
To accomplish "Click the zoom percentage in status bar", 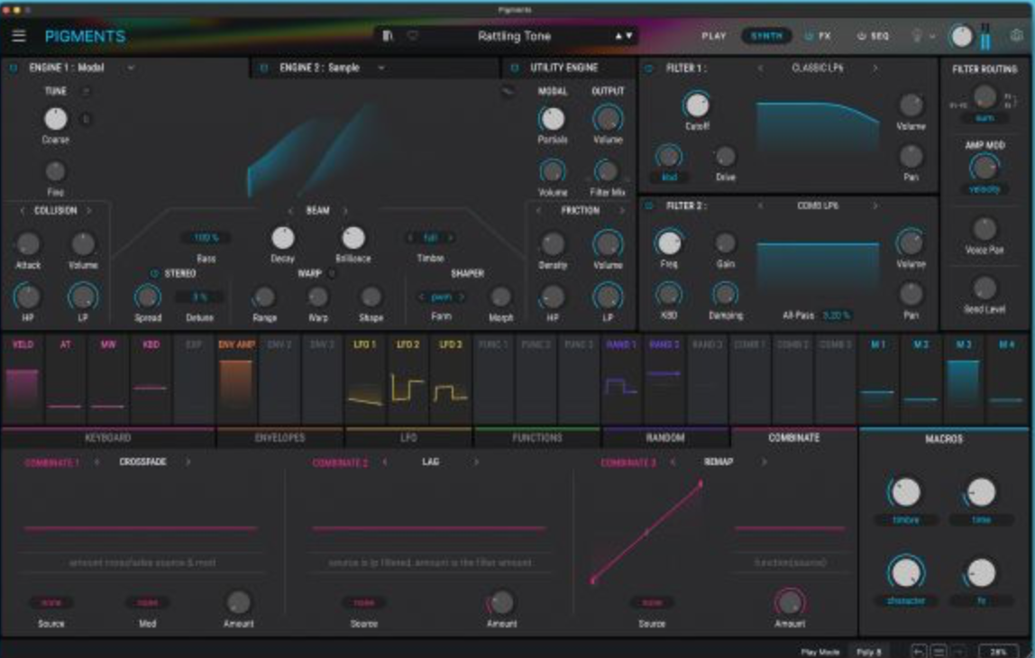I will tap(997, 652).
